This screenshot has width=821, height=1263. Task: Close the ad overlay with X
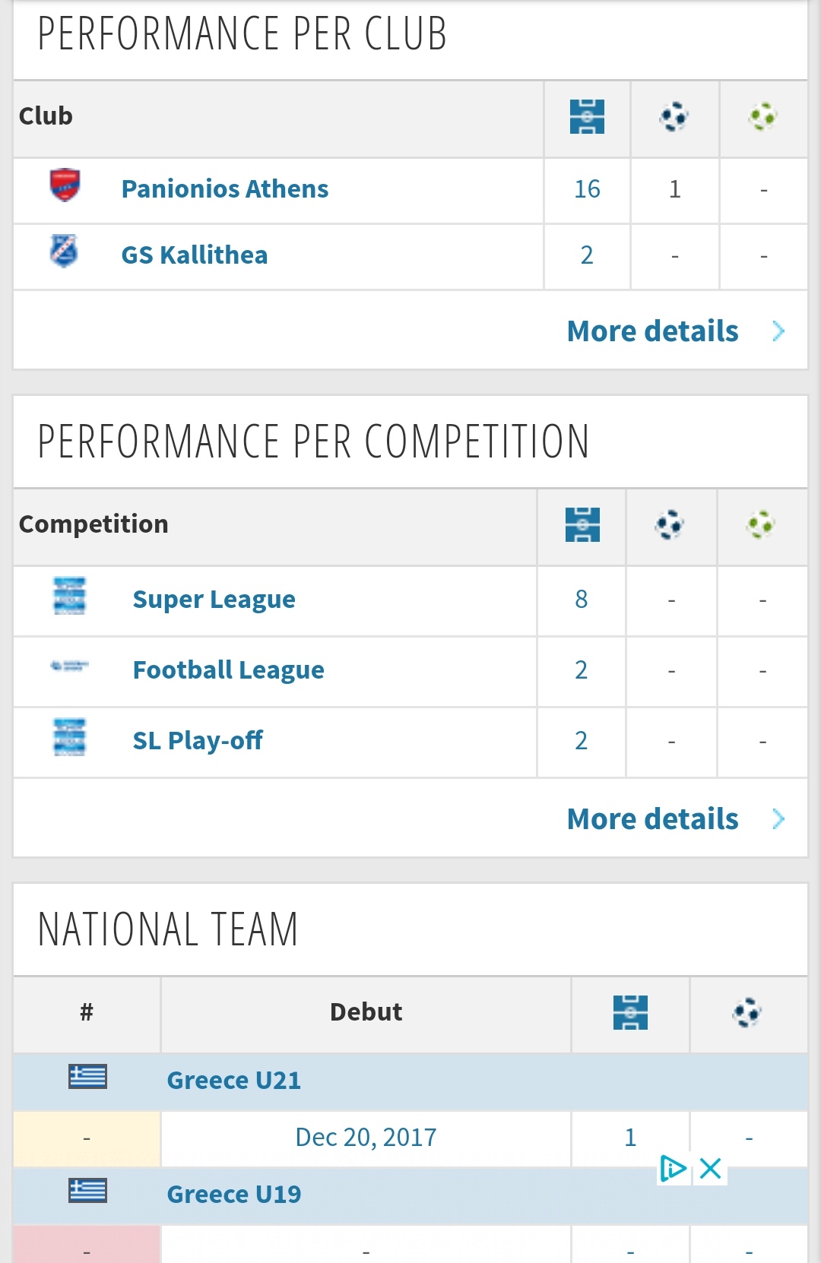710,1169
